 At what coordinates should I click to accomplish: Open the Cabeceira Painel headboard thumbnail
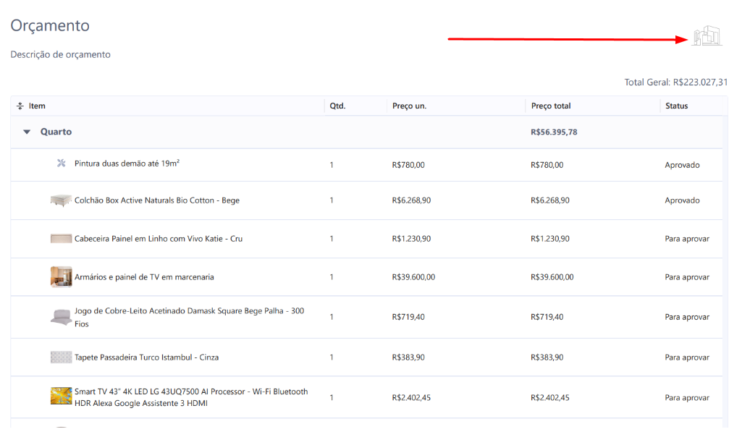(61, 239)
